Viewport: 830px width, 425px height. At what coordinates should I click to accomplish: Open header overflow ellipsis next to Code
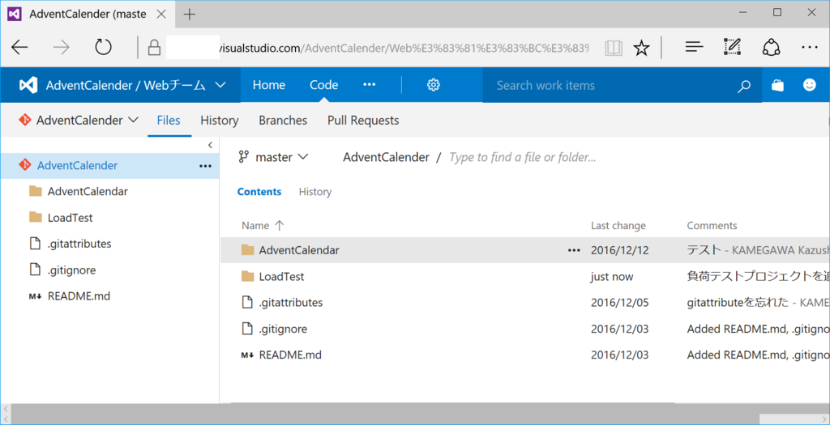(x=370, y=85)
